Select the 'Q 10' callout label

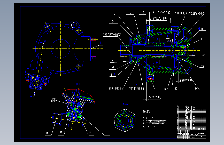[x=201, y=29]
